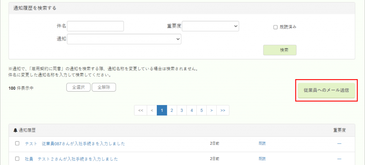This screenshot has width=365, height=165.
Task: Expand the 通知 dropdown list
Action: tap(124, 39)
